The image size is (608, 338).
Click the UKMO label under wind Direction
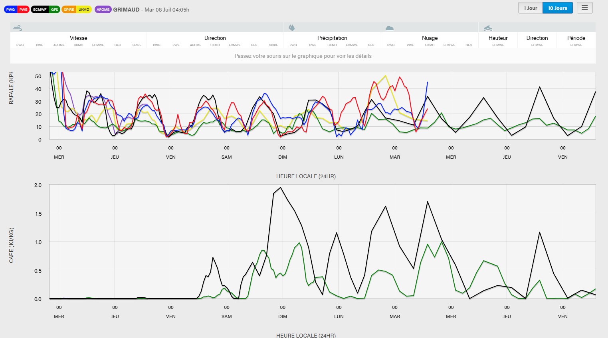215,45
